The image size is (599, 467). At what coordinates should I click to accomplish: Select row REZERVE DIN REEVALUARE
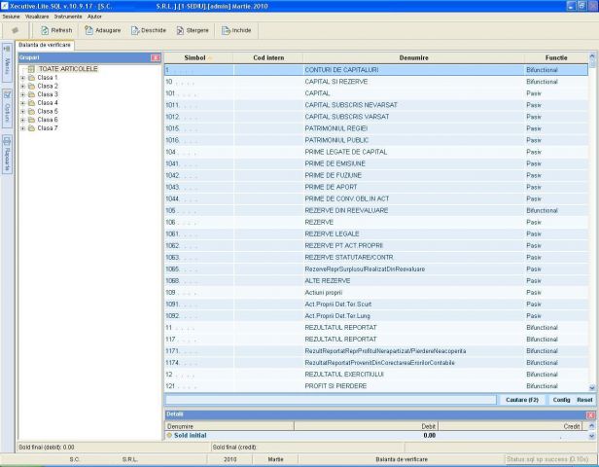(x=376, y=210)
